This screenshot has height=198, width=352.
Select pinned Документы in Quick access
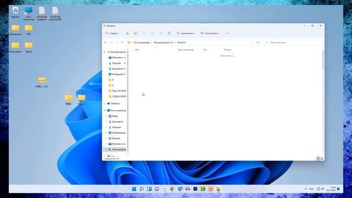tap(117, 69)
